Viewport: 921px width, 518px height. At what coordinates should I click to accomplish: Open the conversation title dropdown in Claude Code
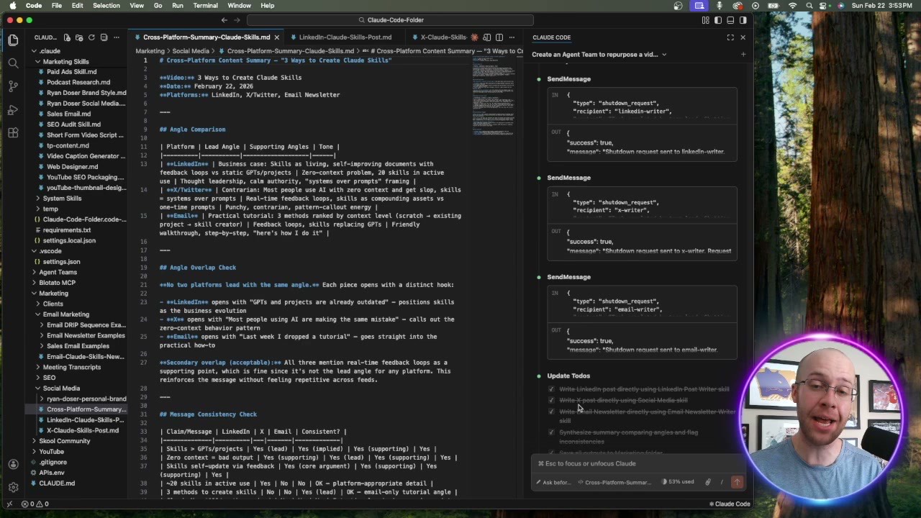pyautogui.click(x=599, y=55)
